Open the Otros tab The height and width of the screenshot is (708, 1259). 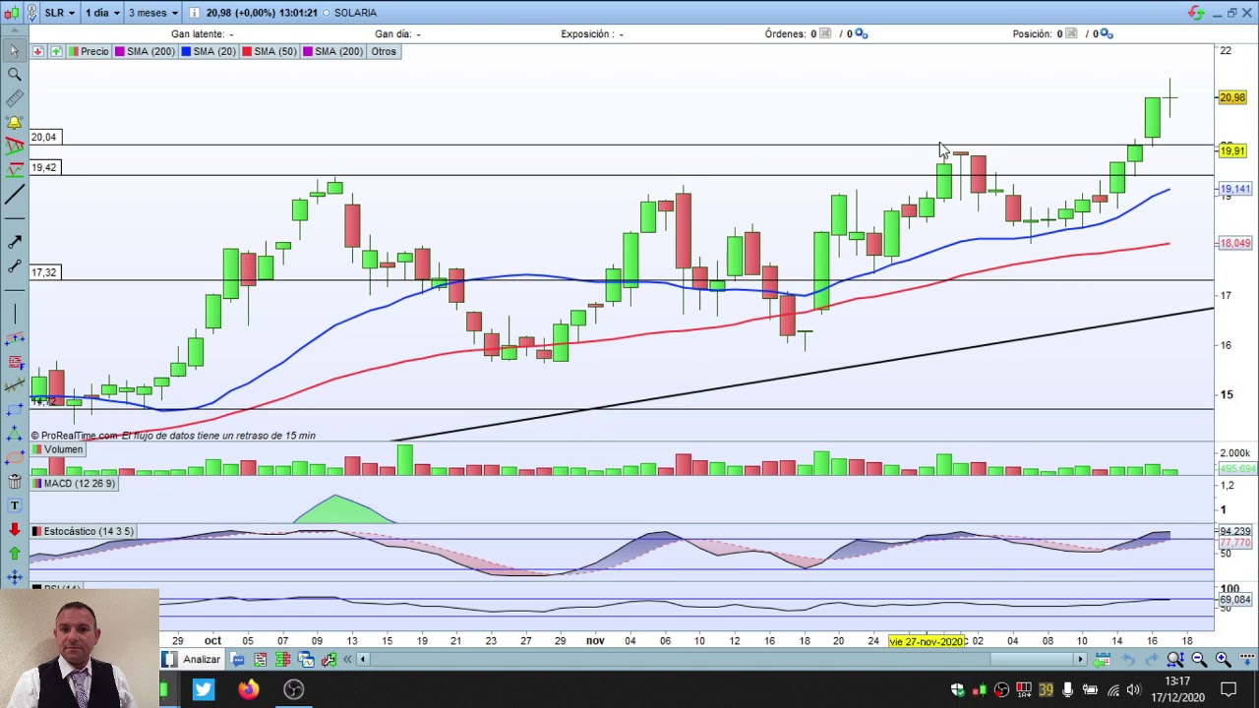tap(384, 51)
